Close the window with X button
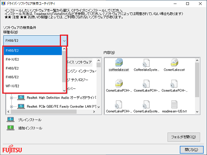 click(200, 4)
